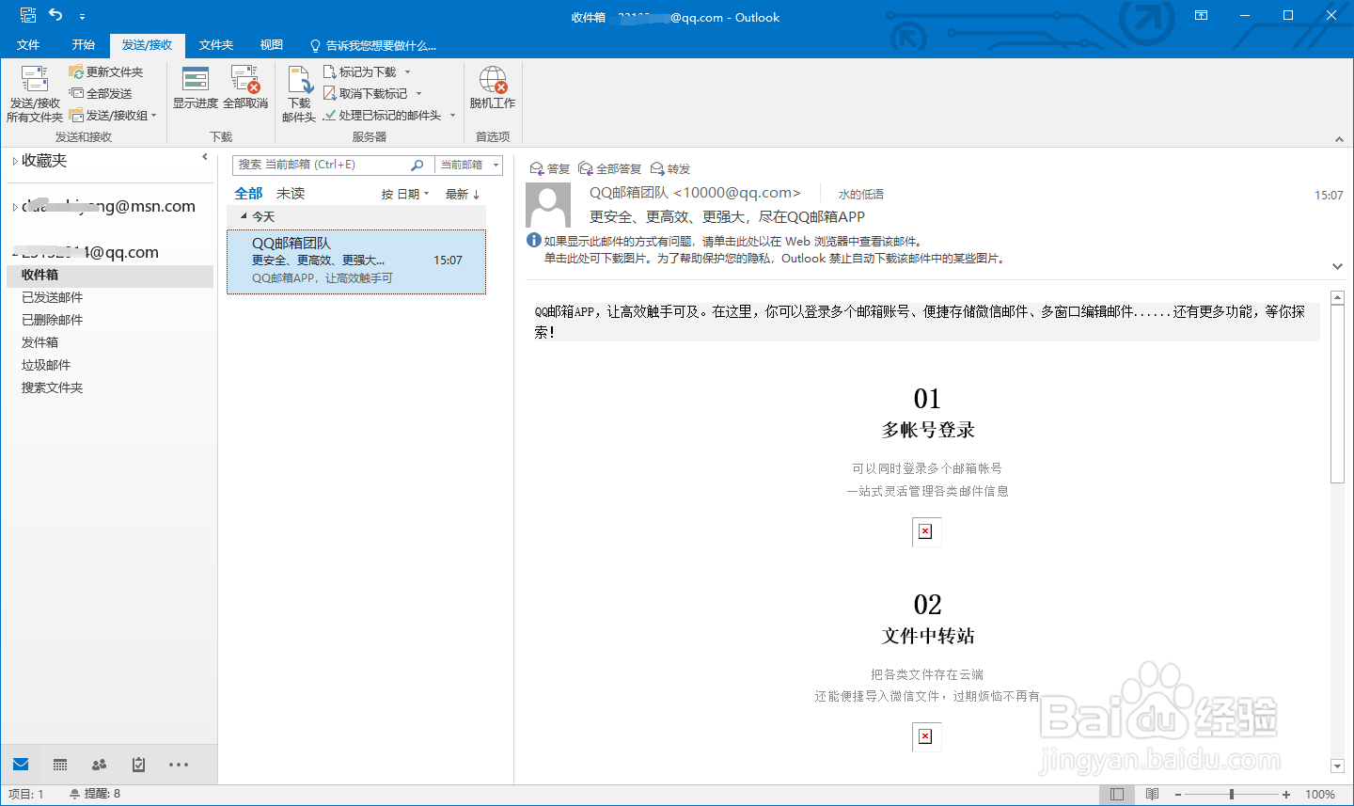Click Send/Receive All Folders icon (发送/接收所有文件夹)
Viewport: 1354px width, 806px height.
pyautogui.click(x=35, y=94)
